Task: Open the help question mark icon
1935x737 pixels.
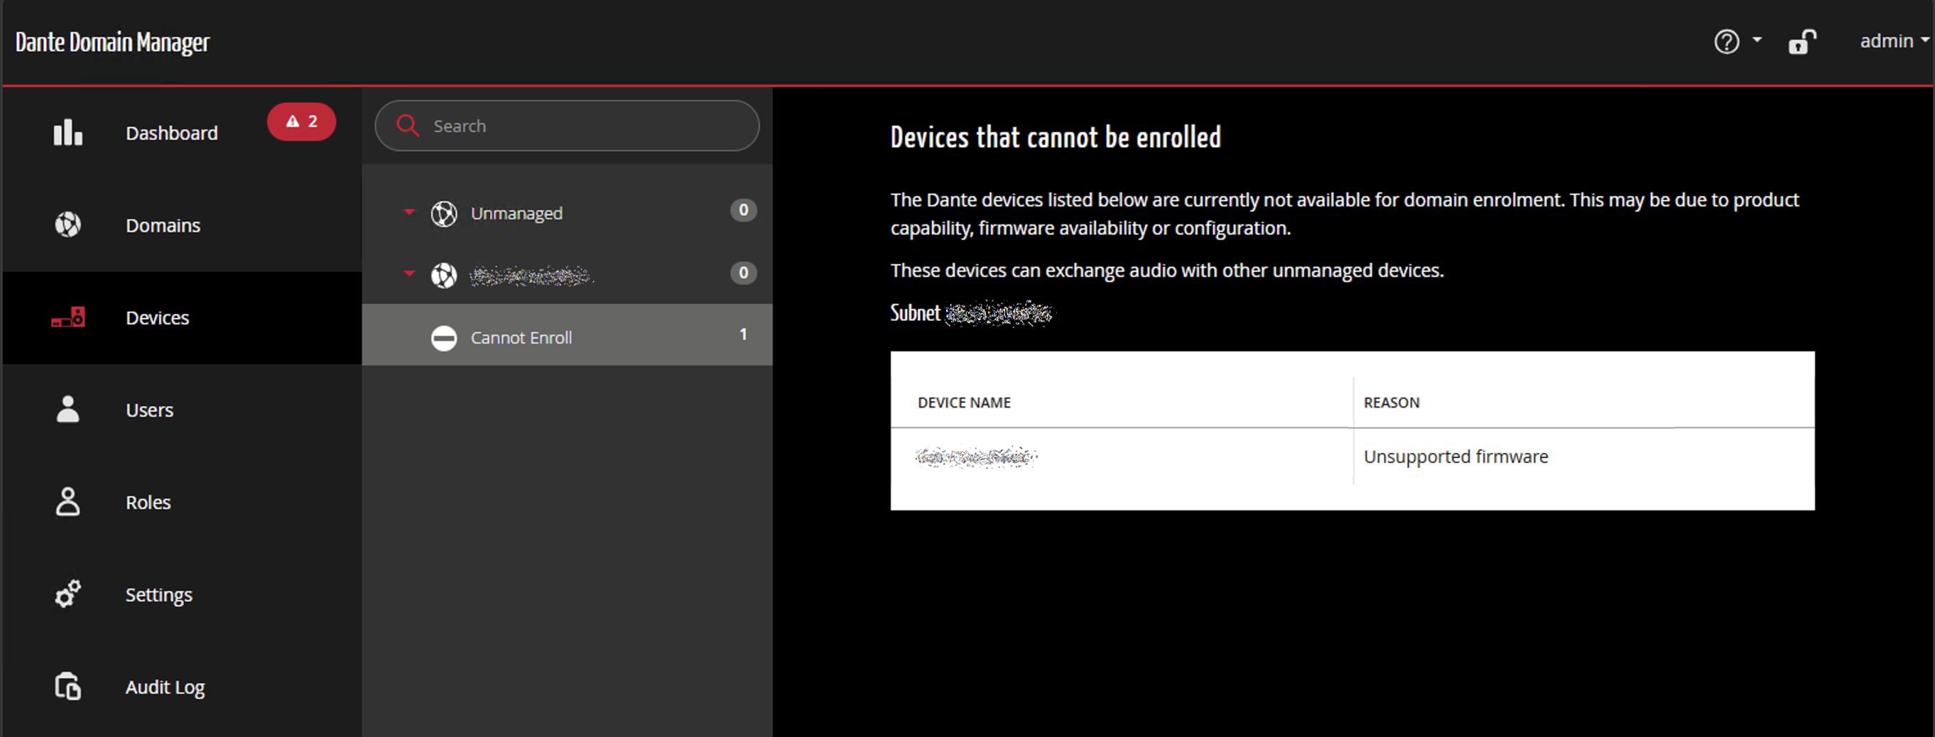Action: point(1726,41)
